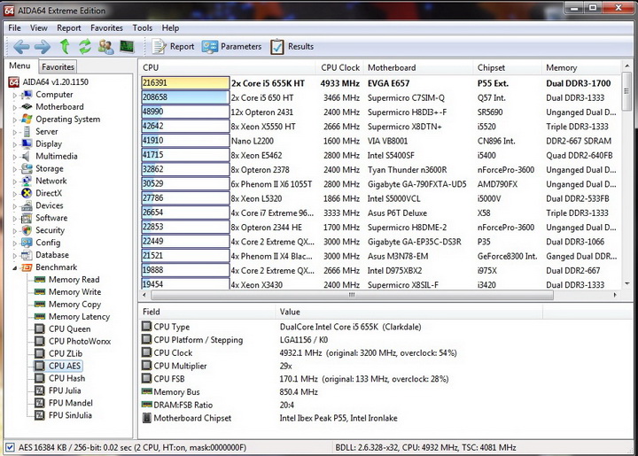Check the status bar checkbox next to AES
Screen dimensions: 638x456
coord(11,447)
